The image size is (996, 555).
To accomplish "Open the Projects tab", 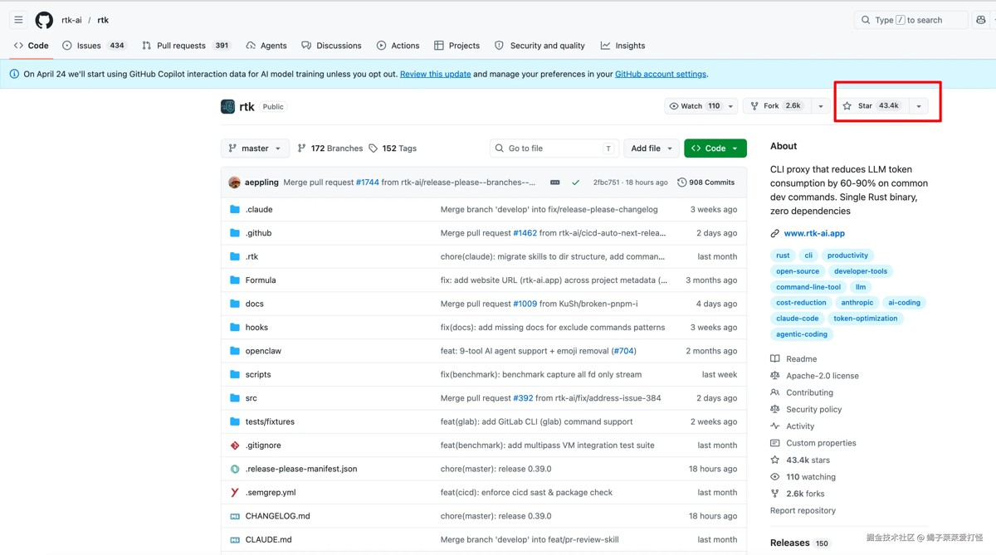I will [x=456, y=46].
